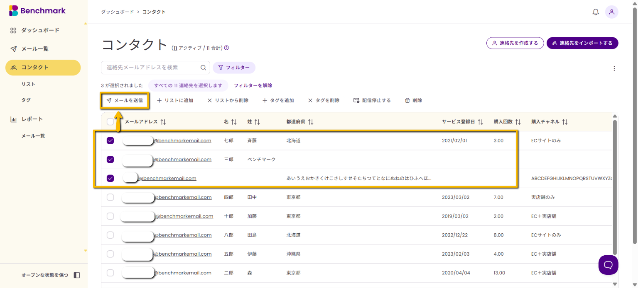The image size is (638, 288).
Task: Click the trash 削除 button
Action: click(413, 100)
